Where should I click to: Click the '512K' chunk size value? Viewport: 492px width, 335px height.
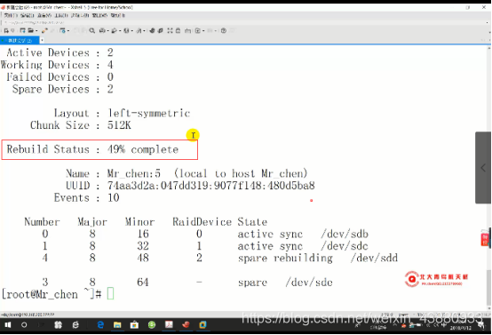[x=119, y=125]
